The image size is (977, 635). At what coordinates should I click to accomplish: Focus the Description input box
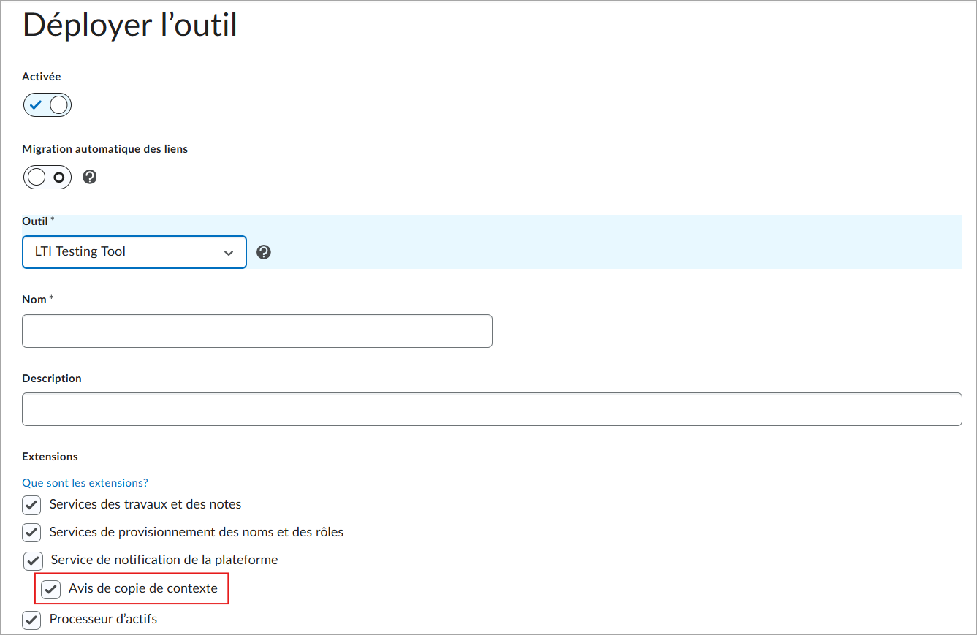click(x=490, y=408)
